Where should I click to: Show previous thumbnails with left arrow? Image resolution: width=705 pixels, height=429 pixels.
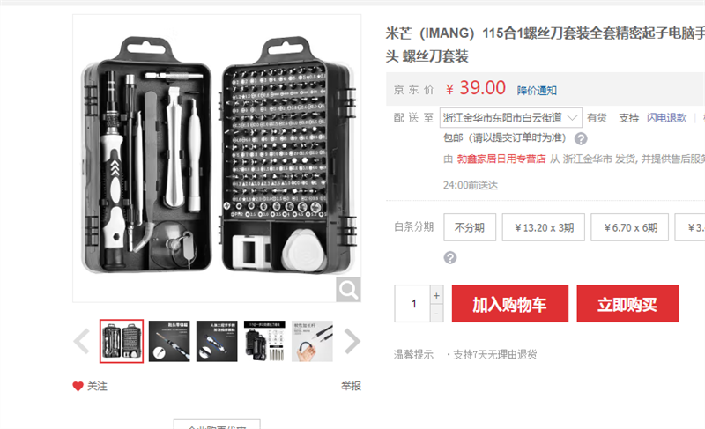click(x=82, y=342)
